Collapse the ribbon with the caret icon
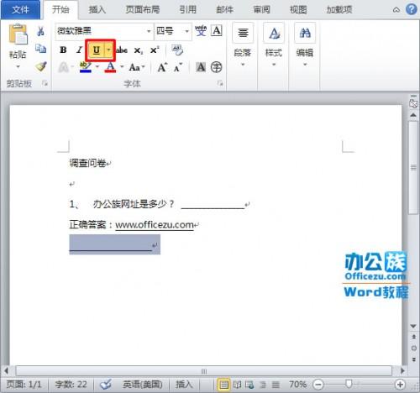420x393 pixels. point(396,10)
